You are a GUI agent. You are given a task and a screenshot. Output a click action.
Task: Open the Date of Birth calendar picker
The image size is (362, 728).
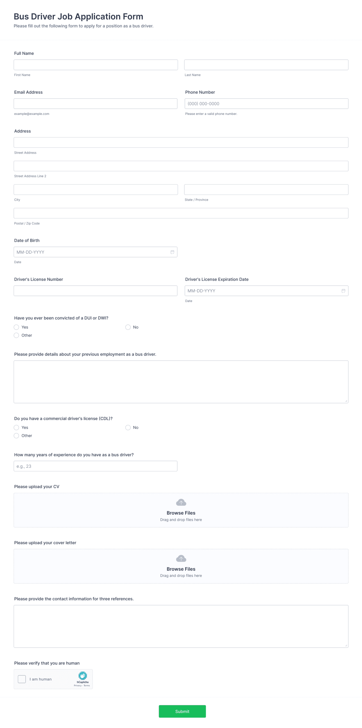[172, 252]
